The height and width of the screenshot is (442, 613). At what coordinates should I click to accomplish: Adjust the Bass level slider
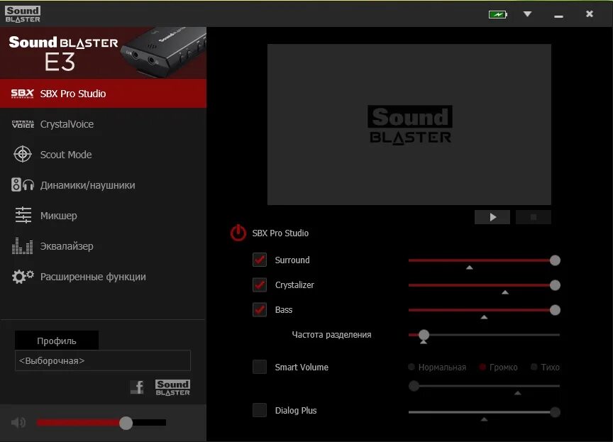click(x=555, y=310)
